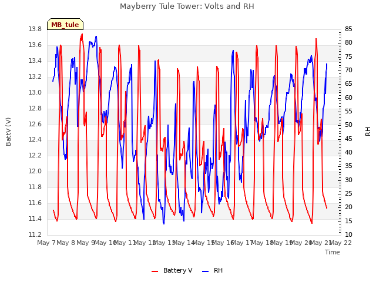Screen dimensions: 376x282
Task: Click the chart title 'Mayberry Tule Tower: Volts and RH'
Action: pos(187,6)
